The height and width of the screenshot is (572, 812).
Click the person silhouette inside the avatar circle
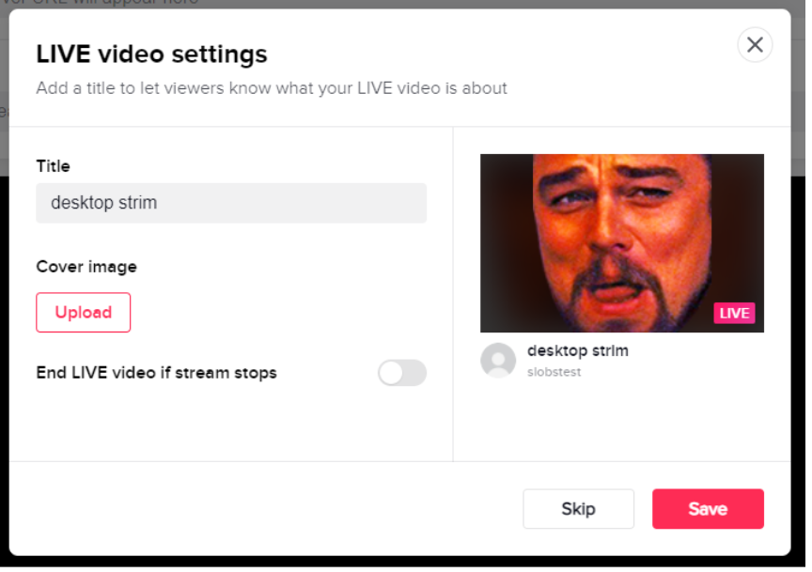(499, 362)
